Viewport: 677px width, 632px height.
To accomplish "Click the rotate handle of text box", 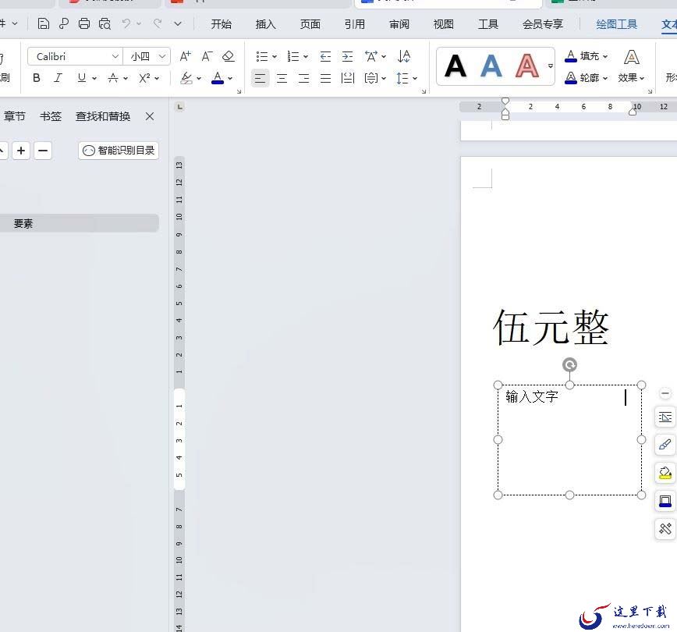I will click(569, 365).
